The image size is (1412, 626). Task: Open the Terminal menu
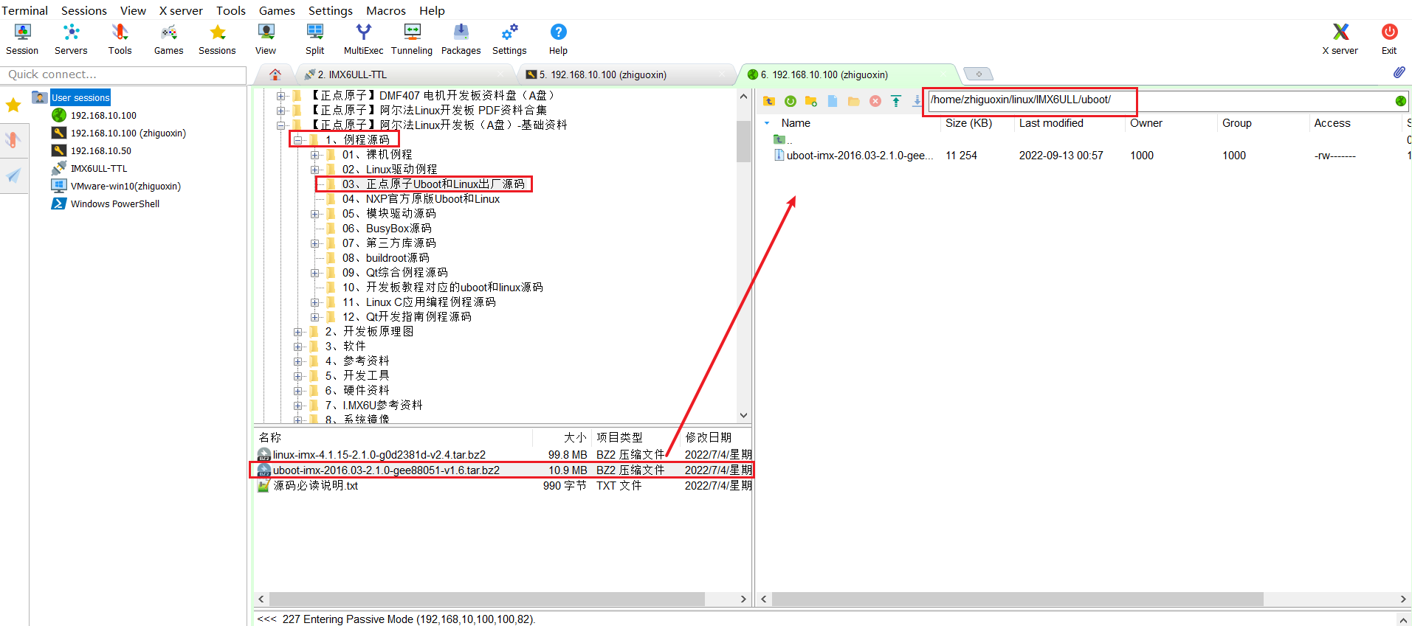click(x=24, y=10)
